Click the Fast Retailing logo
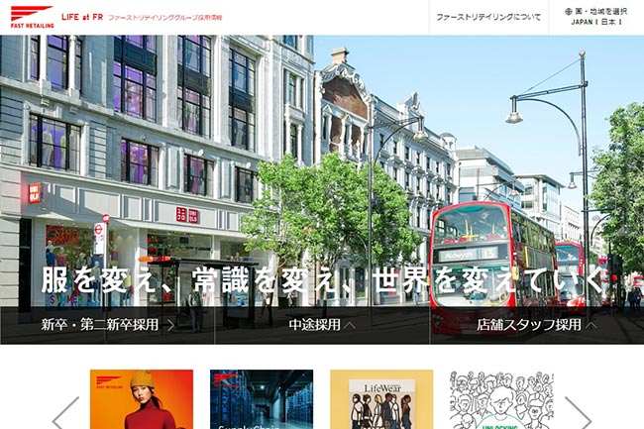 31,17
